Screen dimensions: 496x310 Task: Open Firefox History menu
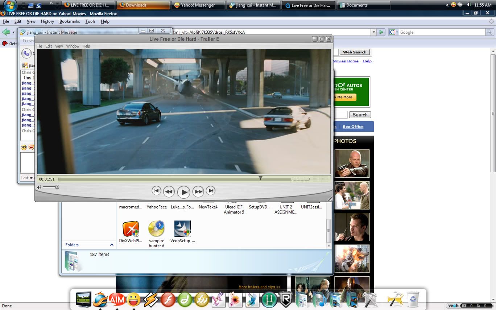[47, 21]
